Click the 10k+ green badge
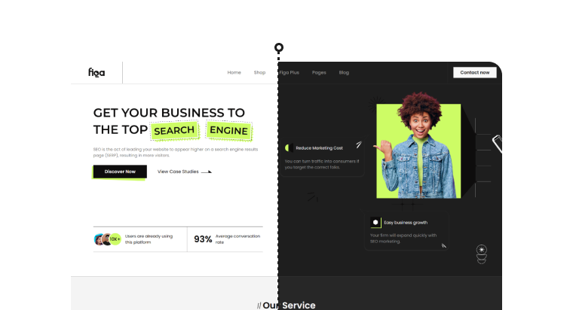Screen dimensions: 573x310 tap(115, 239)
